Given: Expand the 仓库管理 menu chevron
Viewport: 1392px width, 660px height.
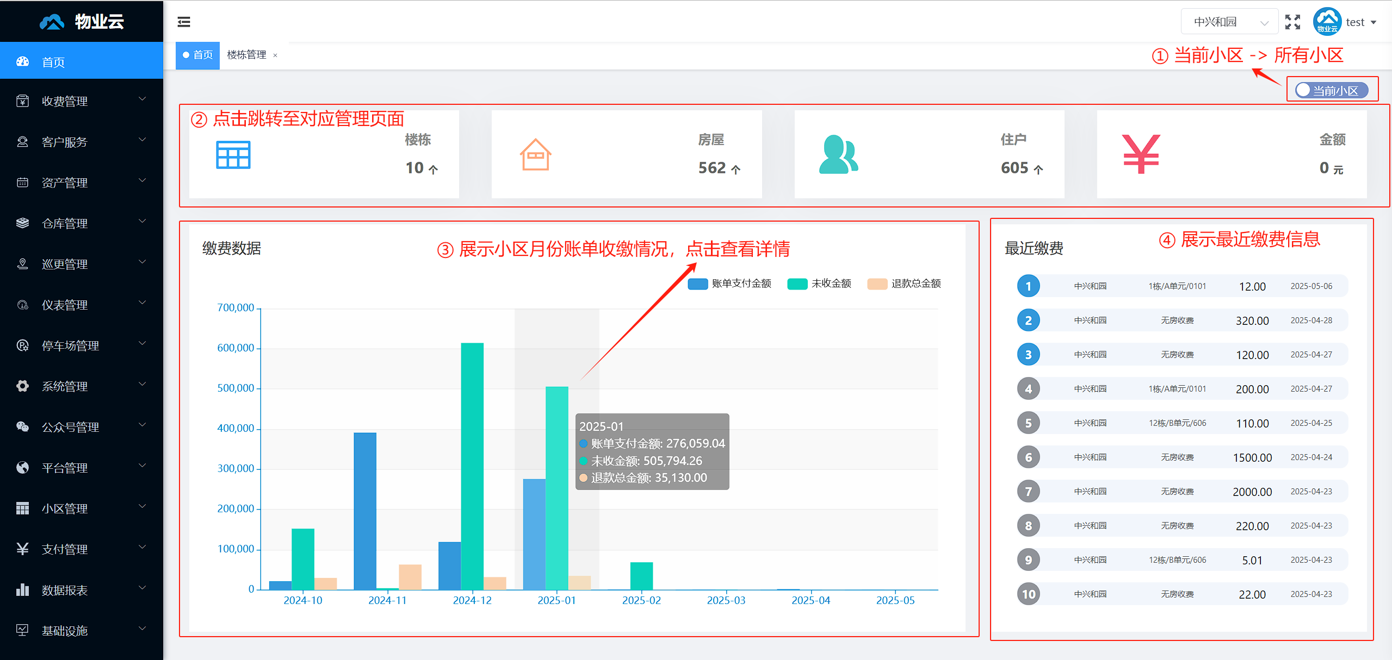Looking at the screenshot, I should [143, 221].
